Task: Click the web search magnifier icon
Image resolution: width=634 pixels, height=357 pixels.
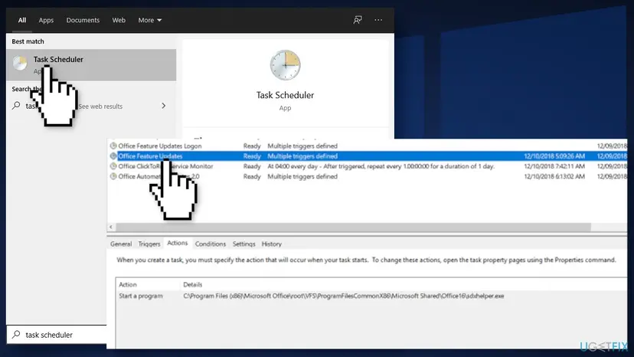Action: click(16, 106)
